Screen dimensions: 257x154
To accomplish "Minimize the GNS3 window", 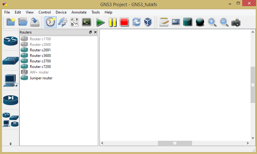I will click(230, 4).
